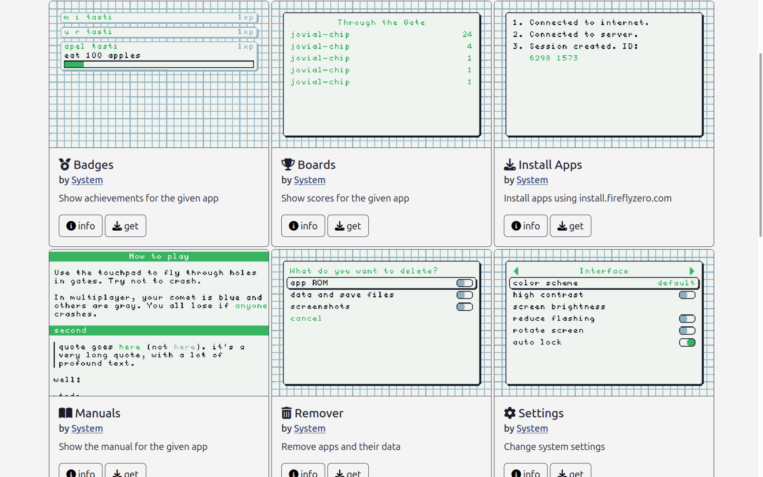Open the System link under Install Apps

pyautogui.click(x=532, y=180)
